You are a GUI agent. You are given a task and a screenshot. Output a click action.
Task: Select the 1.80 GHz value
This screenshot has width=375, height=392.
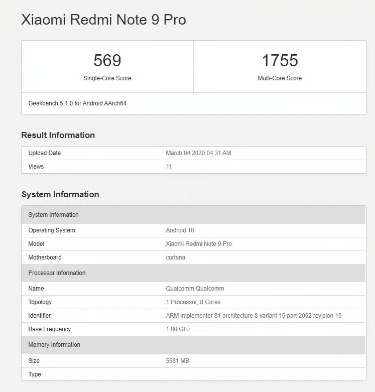pyautogui.click(x=178, y=329)
